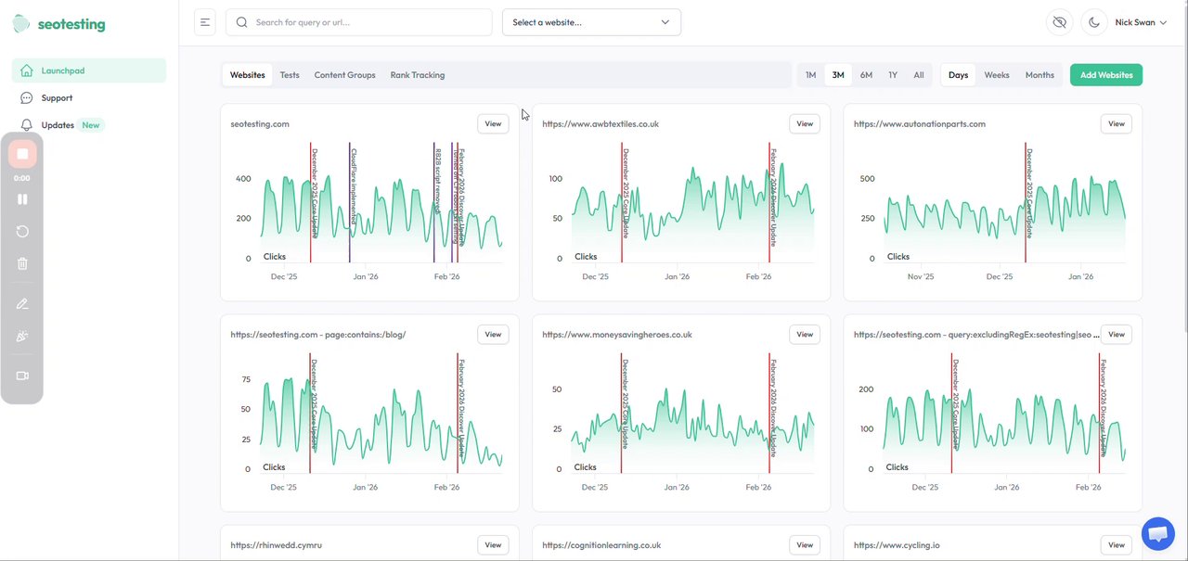
Task: View the seotesting.com blog pages card
Action: pos(493,335)
